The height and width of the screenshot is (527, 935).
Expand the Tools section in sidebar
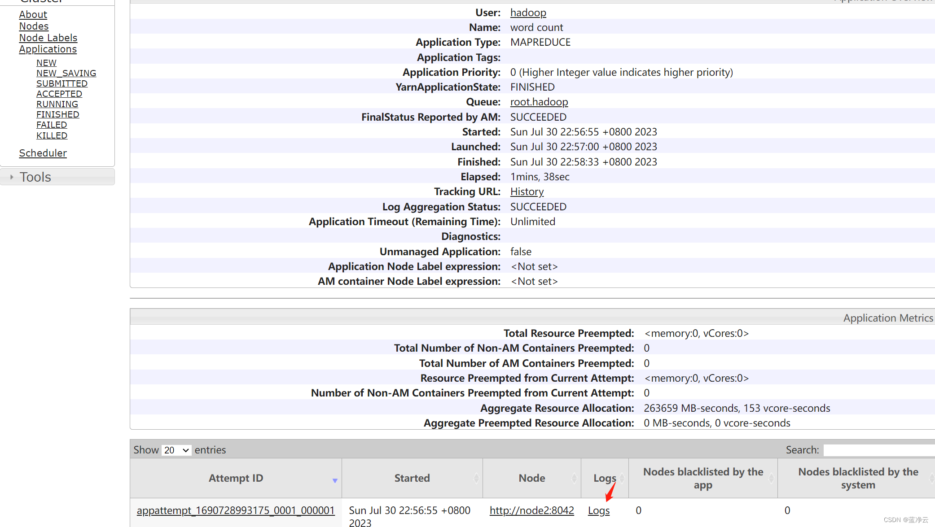[x=35, y=177]
